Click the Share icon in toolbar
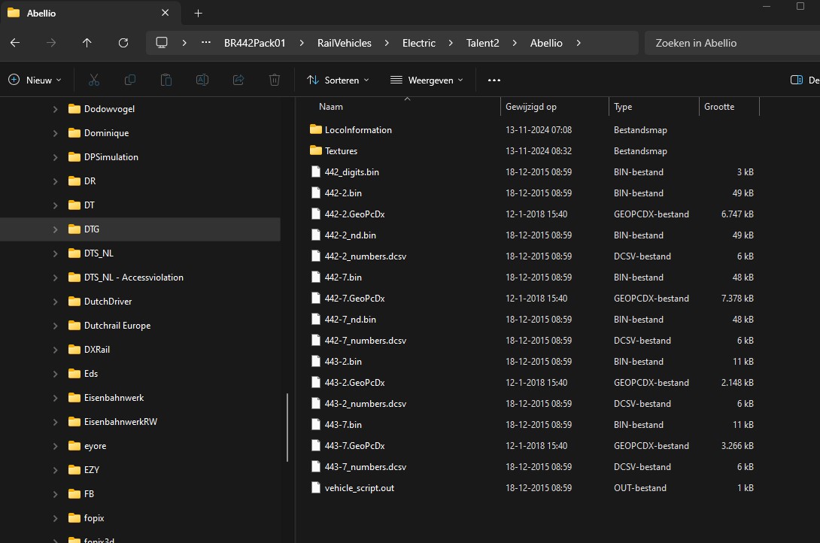Screen dimensions: 820x543 click(238, 80)
